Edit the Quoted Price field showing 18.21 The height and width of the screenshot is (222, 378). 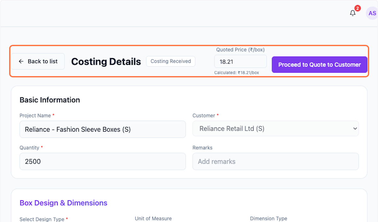click(240, 61)
